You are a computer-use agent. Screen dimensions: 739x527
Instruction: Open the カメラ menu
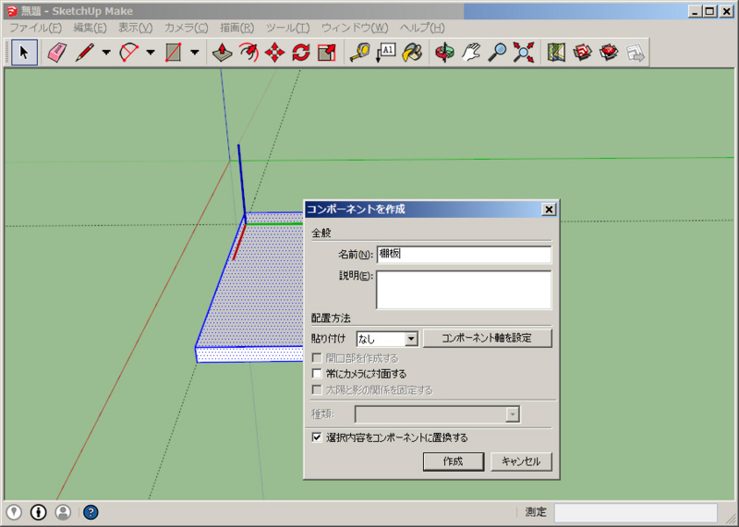187,28
